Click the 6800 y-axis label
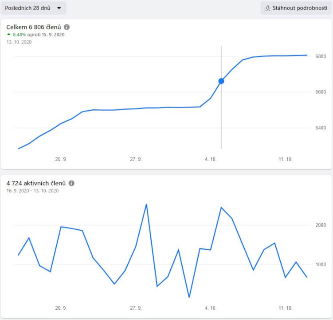Viewport: 333px width, 320px height. [321, 56]
